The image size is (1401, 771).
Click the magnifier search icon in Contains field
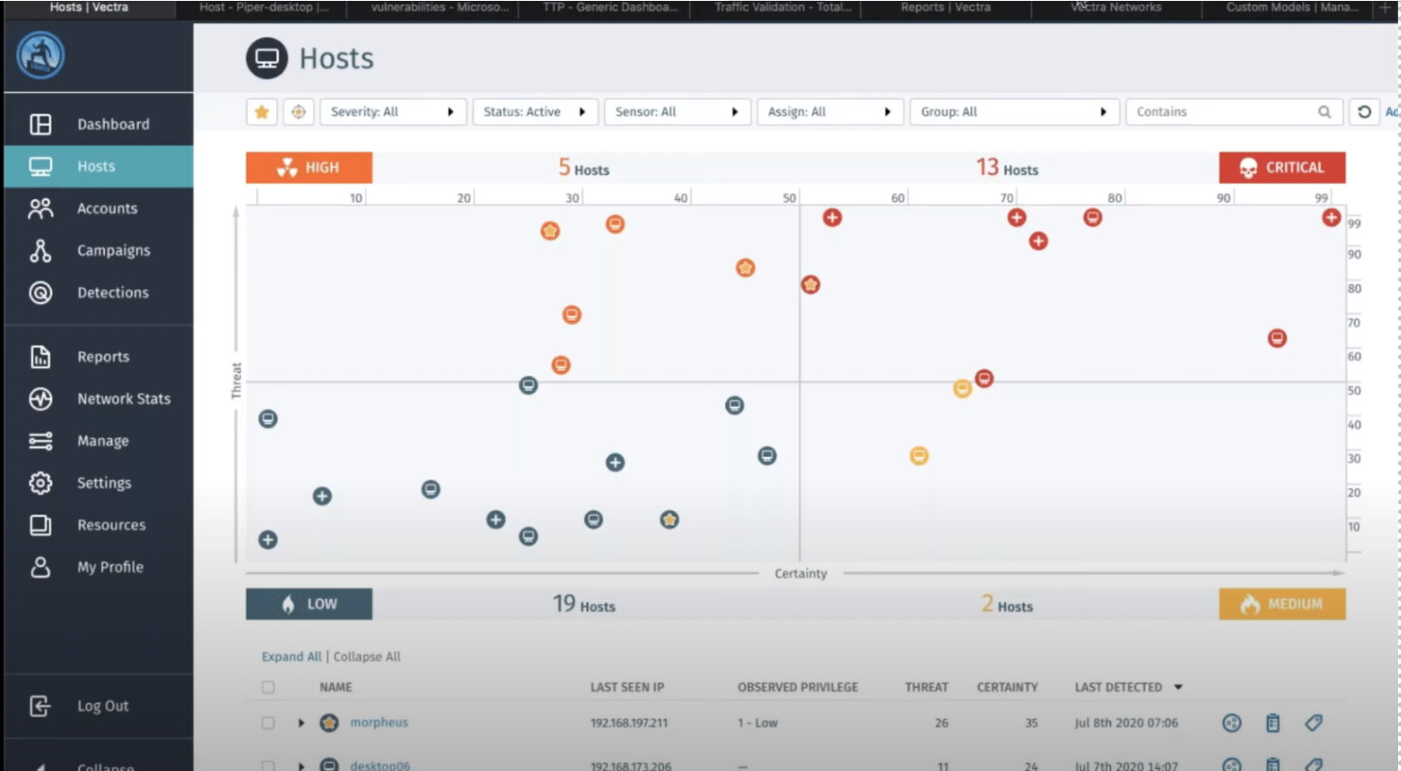point(1324,112)
